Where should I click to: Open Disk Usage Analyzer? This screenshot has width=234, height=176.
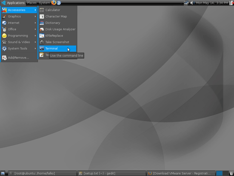coord(57,29)
